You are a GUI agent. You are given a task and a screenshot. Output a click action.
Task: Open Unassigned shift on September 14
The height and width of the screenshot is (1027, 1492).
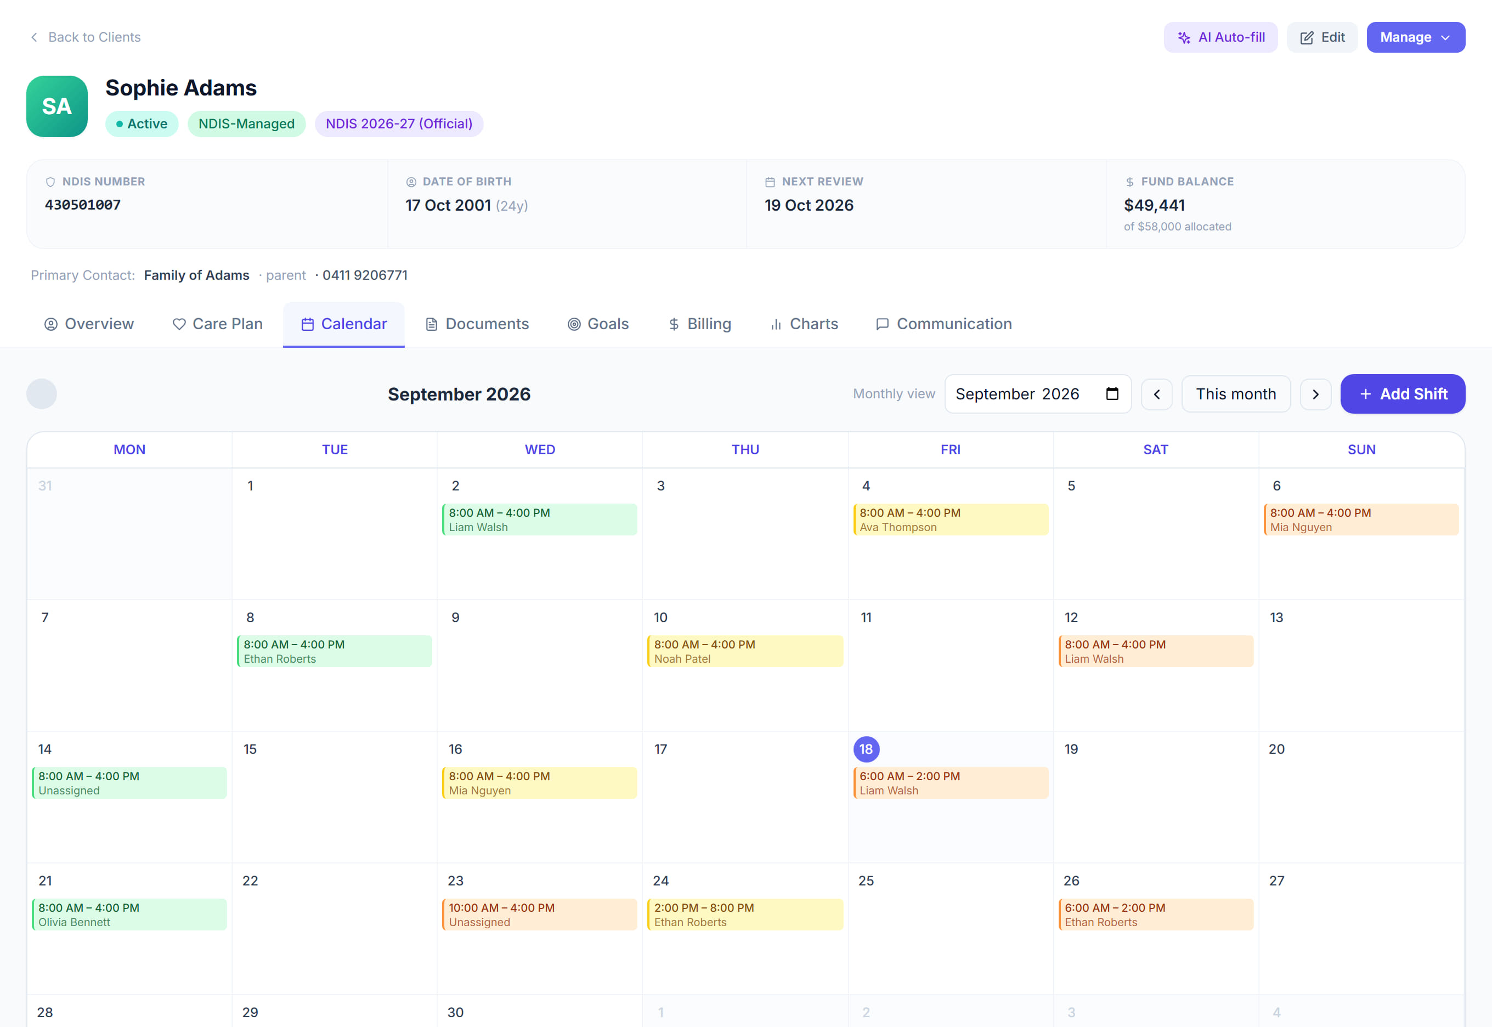click(129, 783)
